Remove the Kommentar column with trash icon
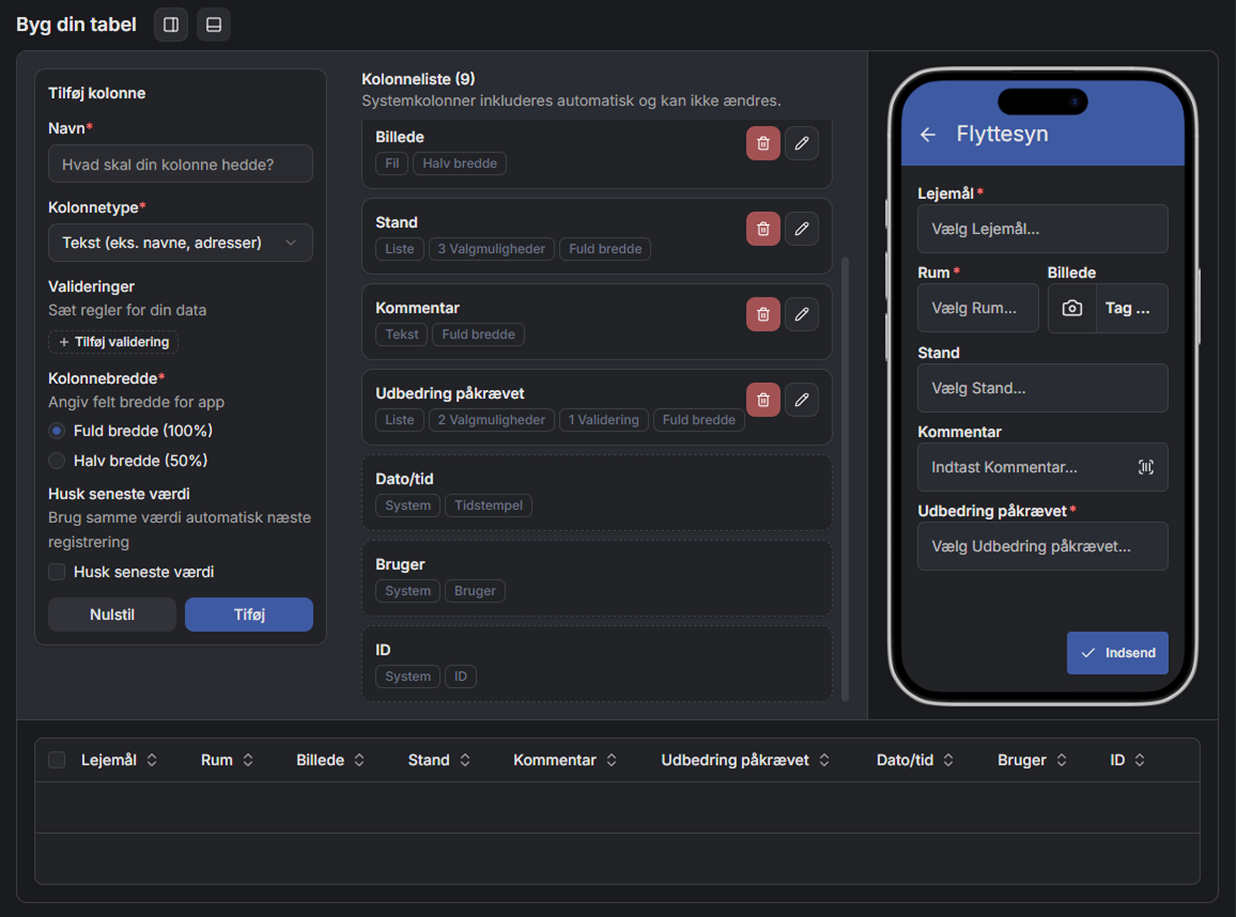1236x917 pixels. click(x=763, y=314)
